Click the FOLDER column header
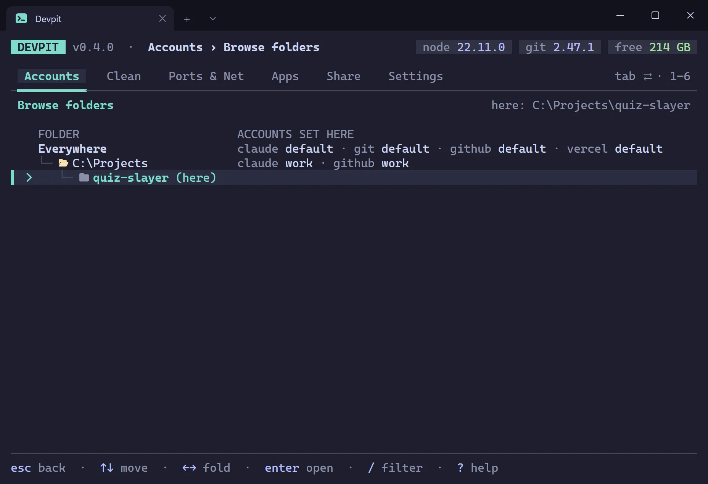This screenshot has width=708, height=484. (59, 134)
